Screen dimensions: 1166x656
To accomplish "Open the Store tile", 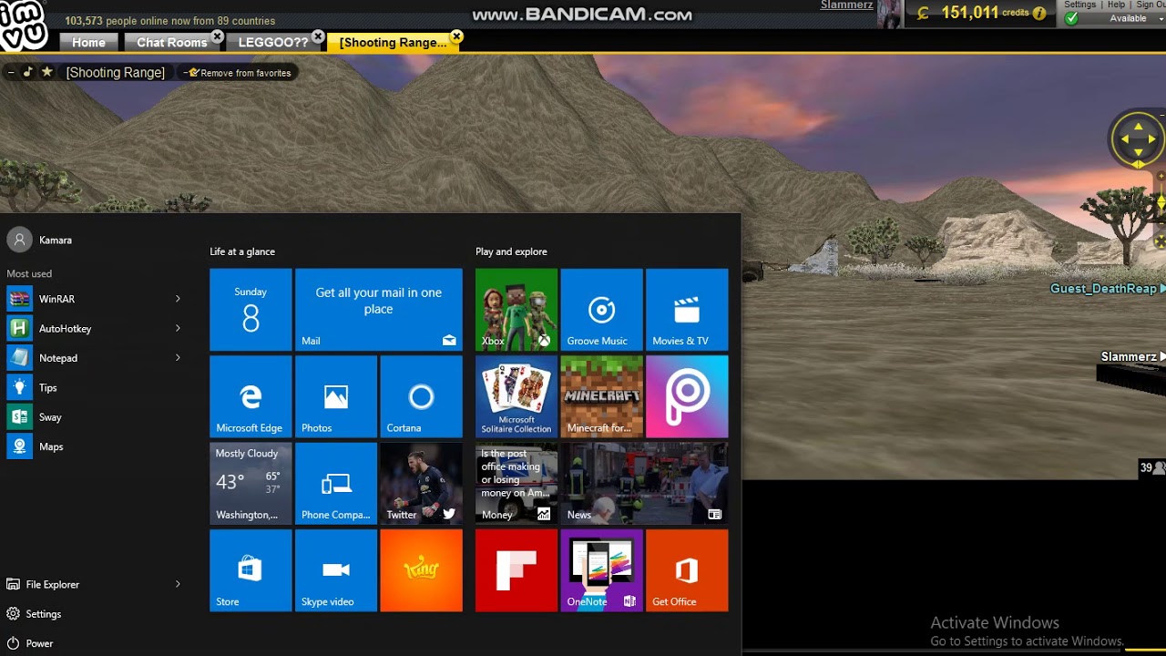I will 251,571.
